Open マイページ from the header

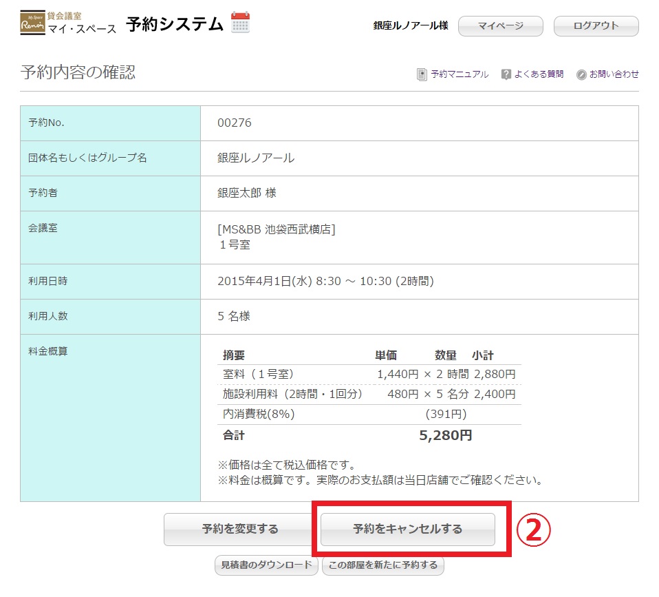click(500, 26)
